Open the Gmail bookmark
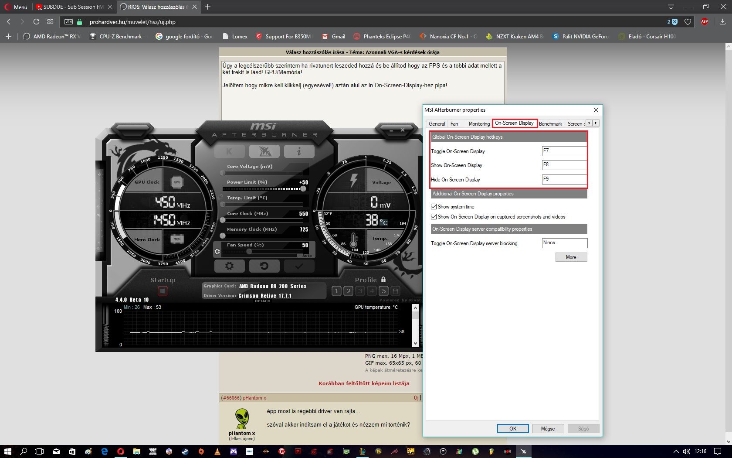732x458 pixels. 334,37
